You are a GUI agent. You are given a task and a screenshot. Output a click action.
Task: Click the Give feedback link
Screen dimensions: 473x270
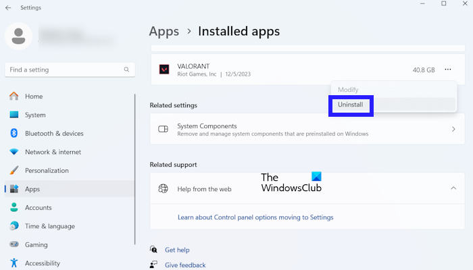click(x=185, y=265)
